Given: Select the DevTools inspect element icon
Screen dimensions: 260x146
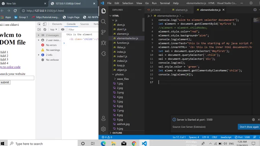Looking at the screenshot, I should point(39,24).
